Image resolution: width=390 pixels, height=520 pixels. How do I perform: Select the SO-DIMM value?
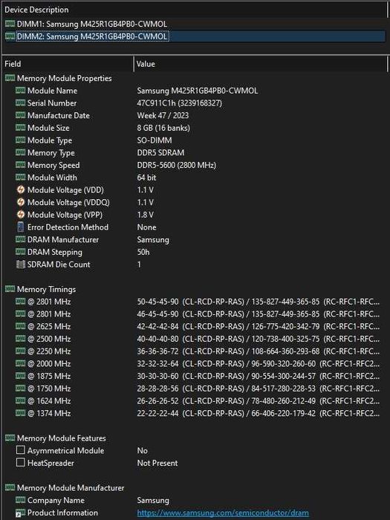pyautogui.click(x=155, y=140)
